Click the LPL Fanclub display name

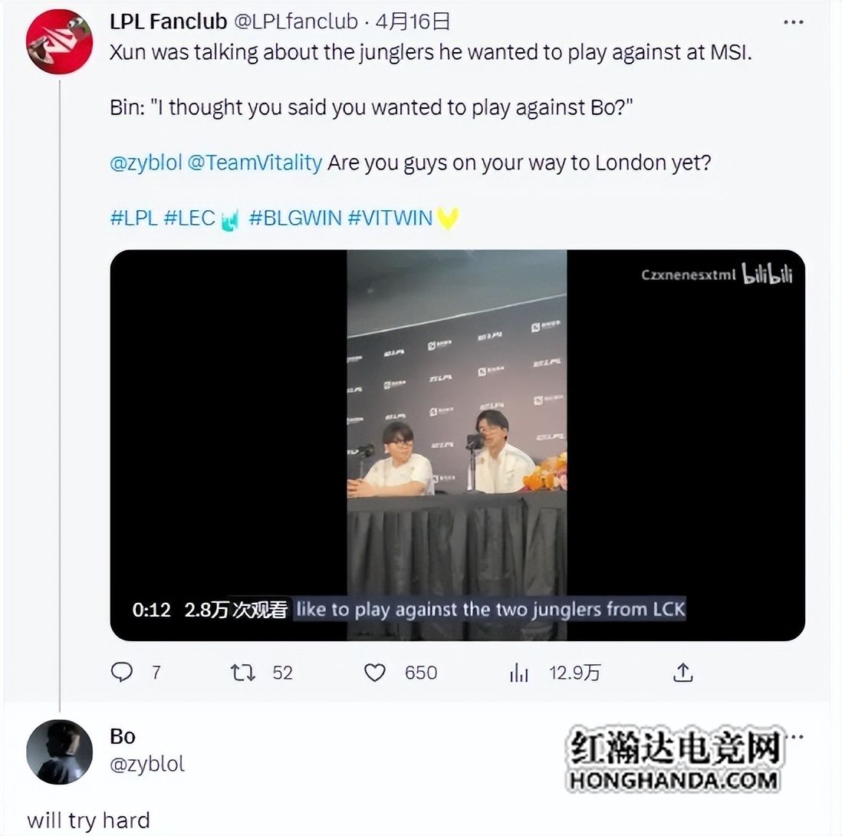(169, 21)
